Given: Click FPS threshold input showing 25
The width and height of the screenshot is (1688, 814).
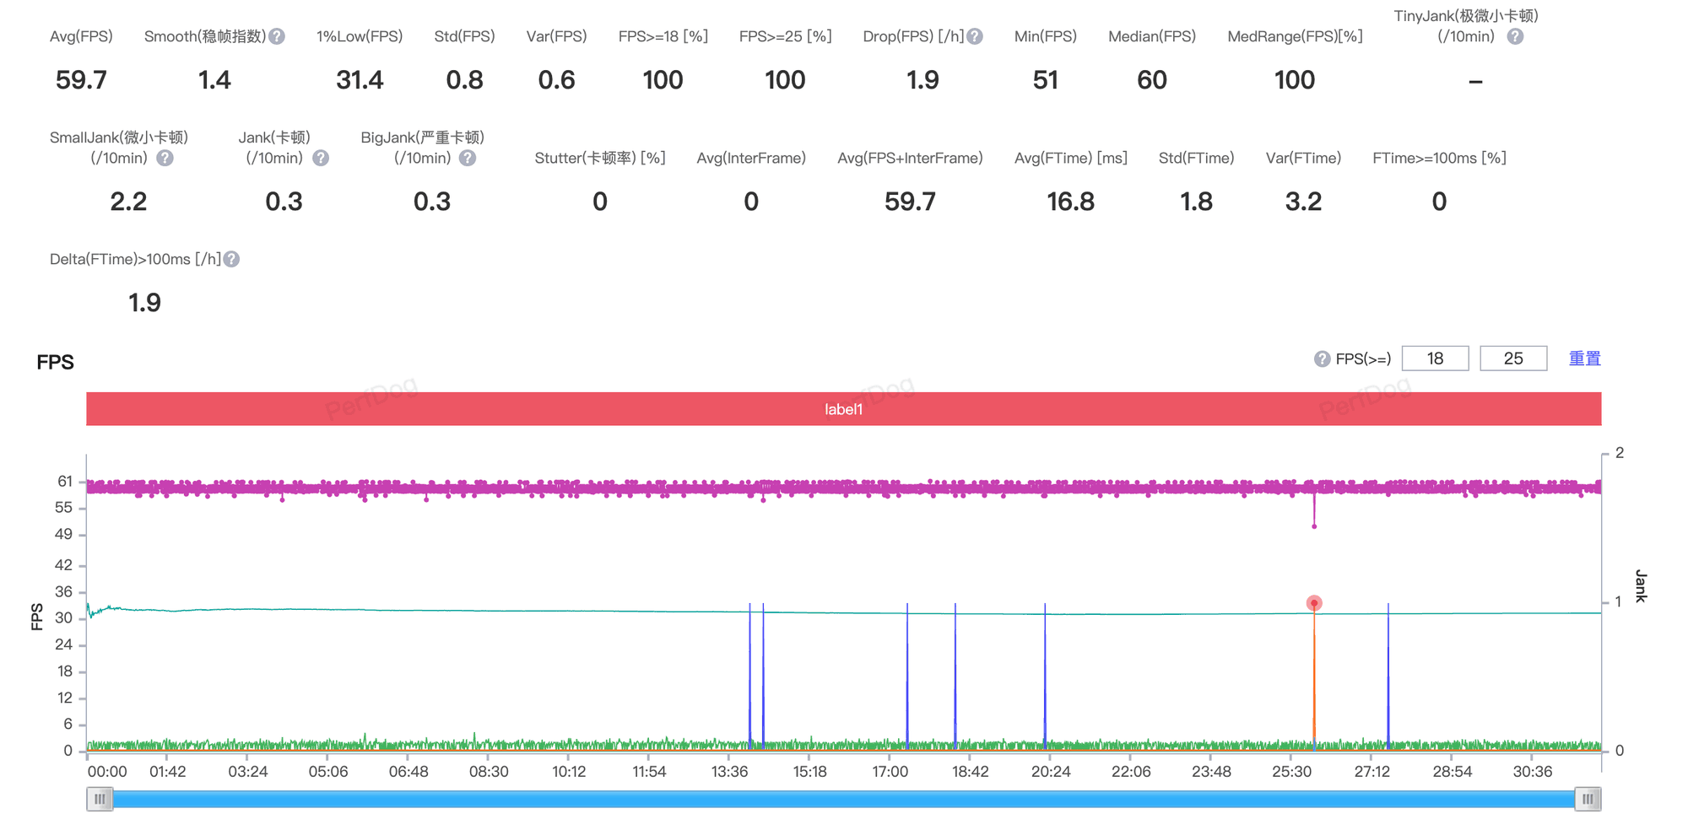Looking at the screenshot, I should click(x=1513, y=358).
